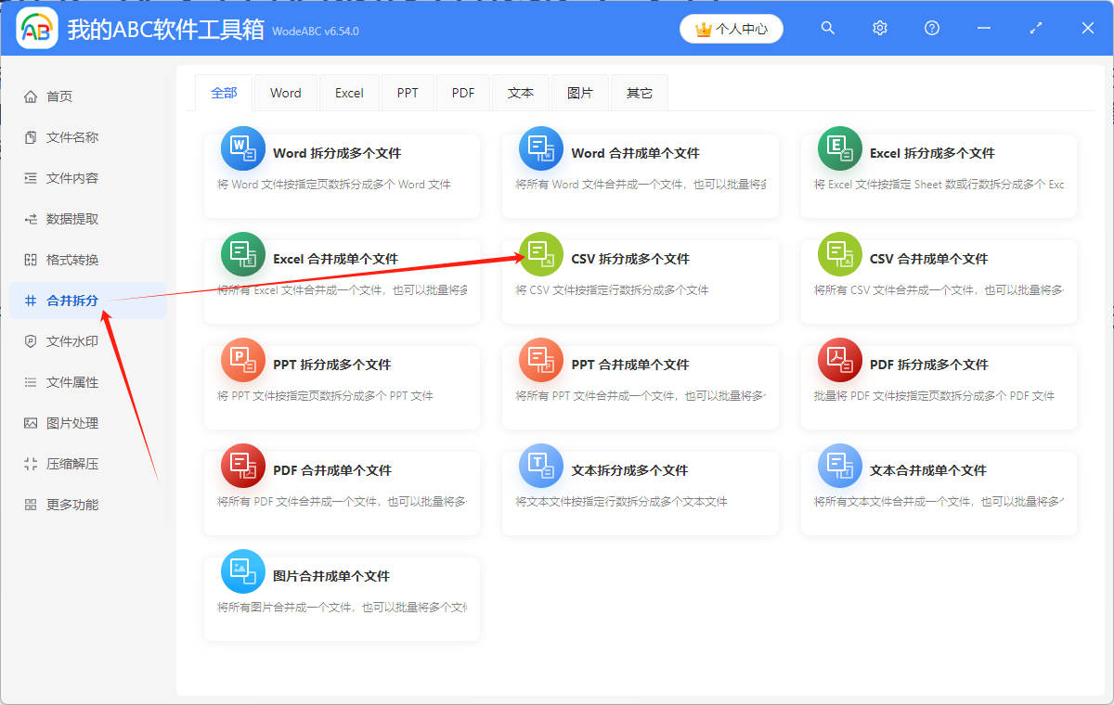Open the settings gear icon
The image size is (1114, 705).
pyautogui.click(x=879, y=28)
